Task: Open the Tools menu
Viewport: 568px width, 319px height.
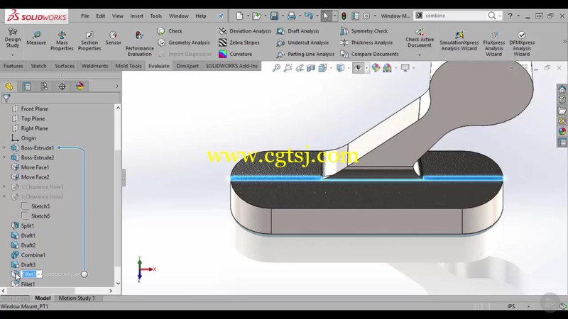Action: 155,16
